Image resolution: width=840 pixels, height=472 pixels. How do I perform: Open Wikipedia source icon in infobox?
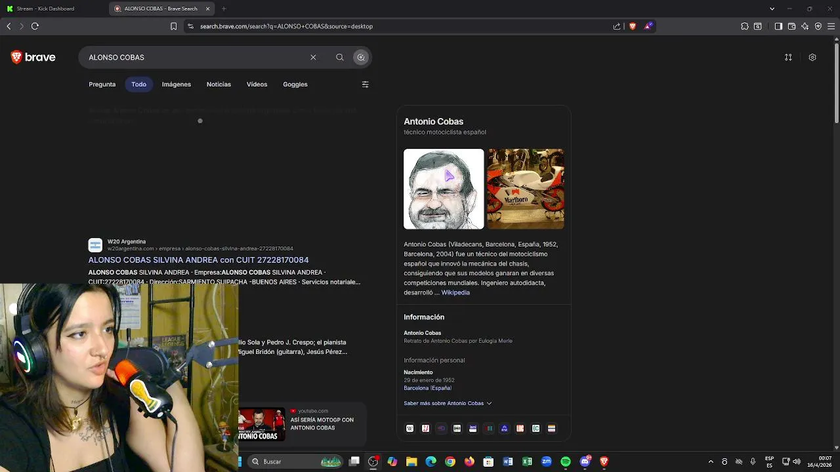click(410, 429)
